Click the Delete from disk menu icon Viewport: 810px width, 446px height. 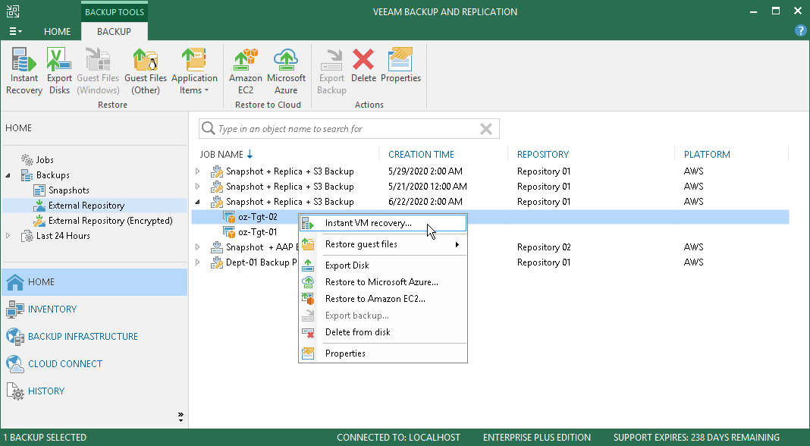pos(308,332)
